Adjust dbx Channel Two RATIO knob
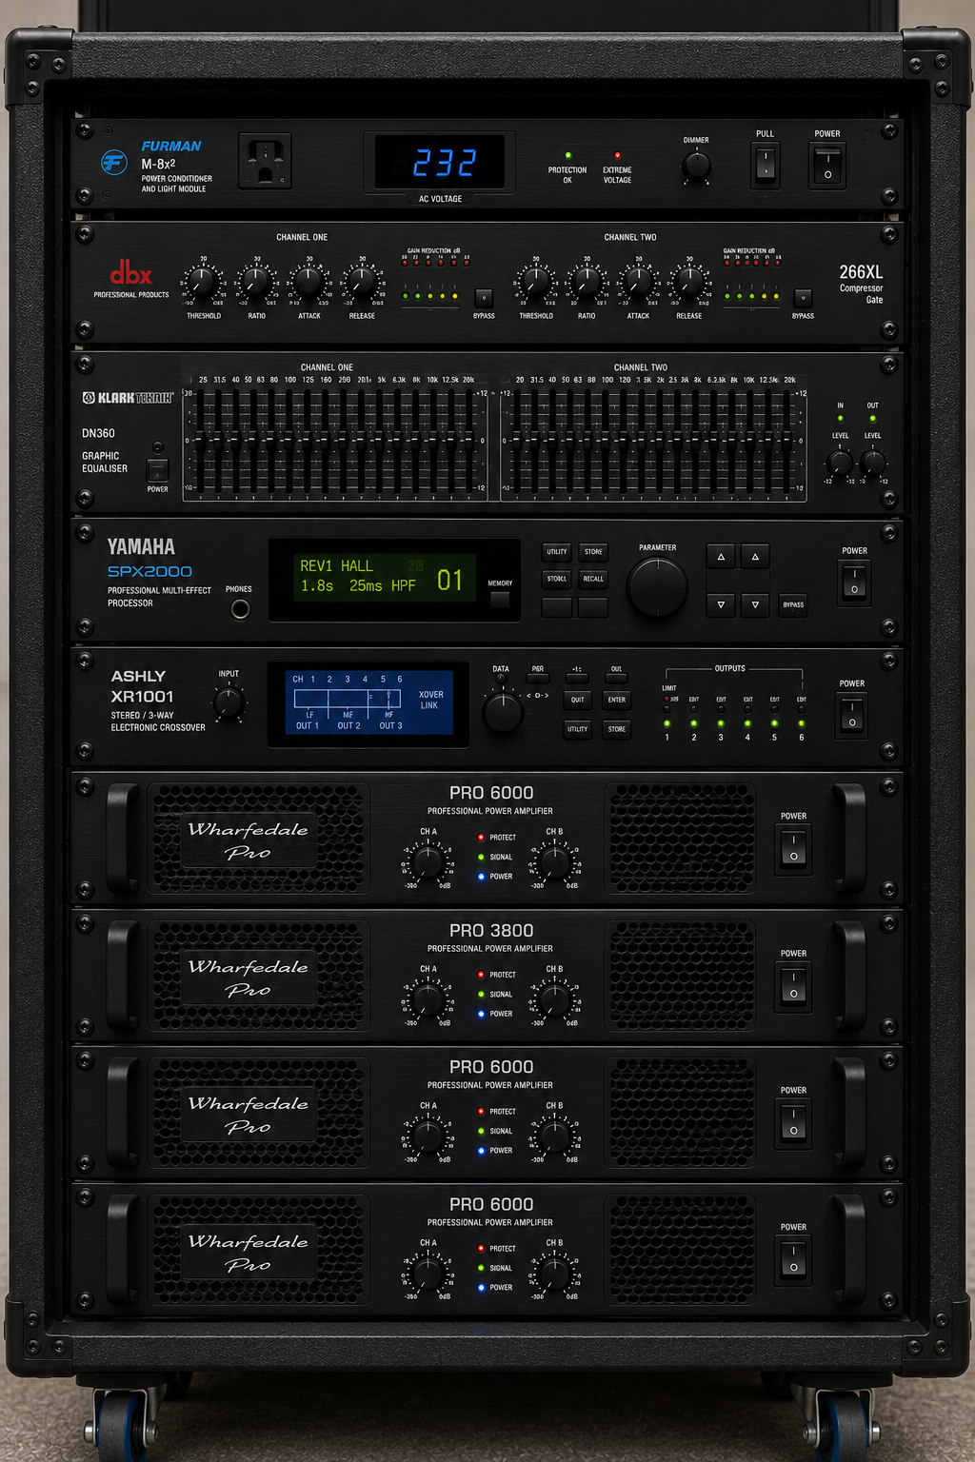Image resolution: width=975 pixels, height=1462 pixels. (587, 282)
